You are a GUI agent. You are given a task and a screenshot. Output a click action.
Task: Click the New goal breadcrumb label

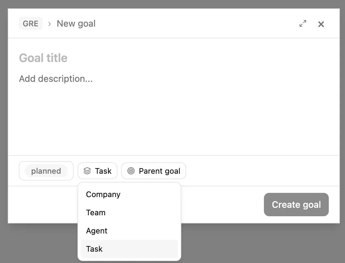[x=76, y=24]
